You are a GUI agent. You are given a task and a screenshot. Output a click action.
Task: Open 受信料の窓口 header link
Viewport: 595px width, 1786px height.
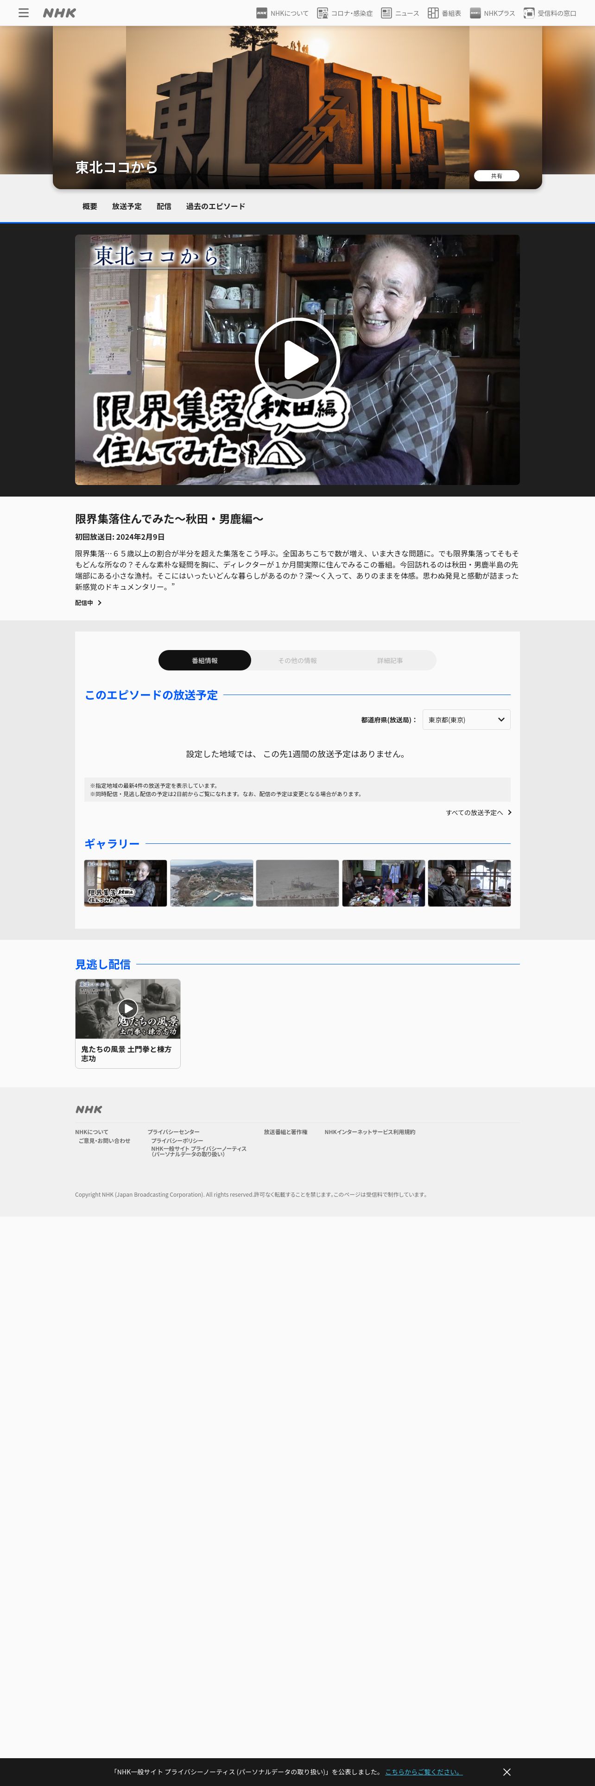(x=549, y=13)
